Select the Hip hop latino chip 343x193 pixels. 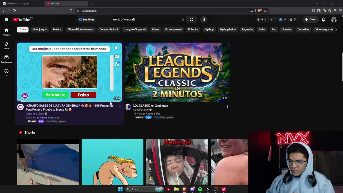pyautogui.click(x=228, y=29)
